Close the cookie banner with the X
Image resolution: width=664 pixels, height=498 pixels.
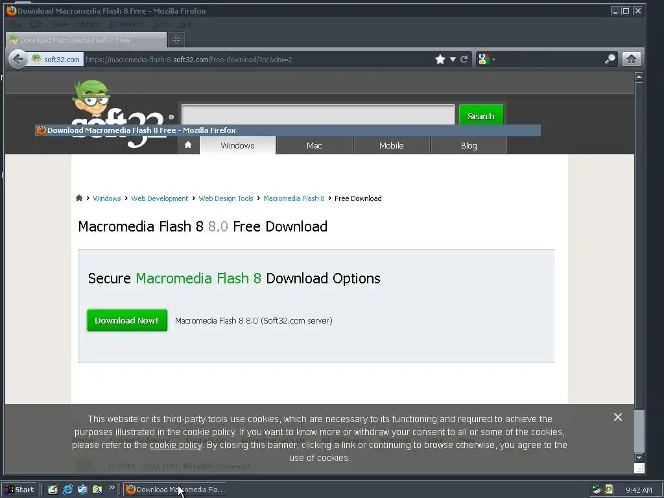pyautogui.click(x=618, y=417)
